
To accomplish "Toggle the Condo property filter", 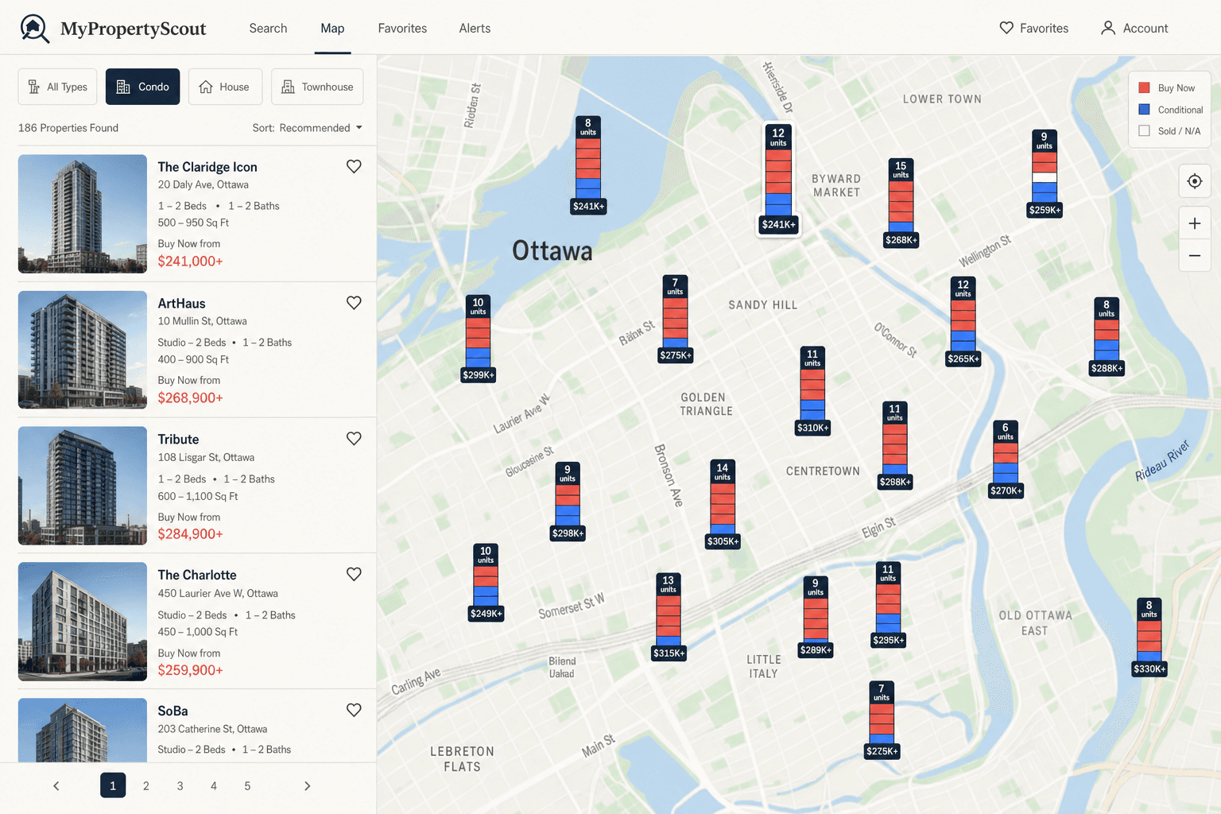I will point(143,87).
